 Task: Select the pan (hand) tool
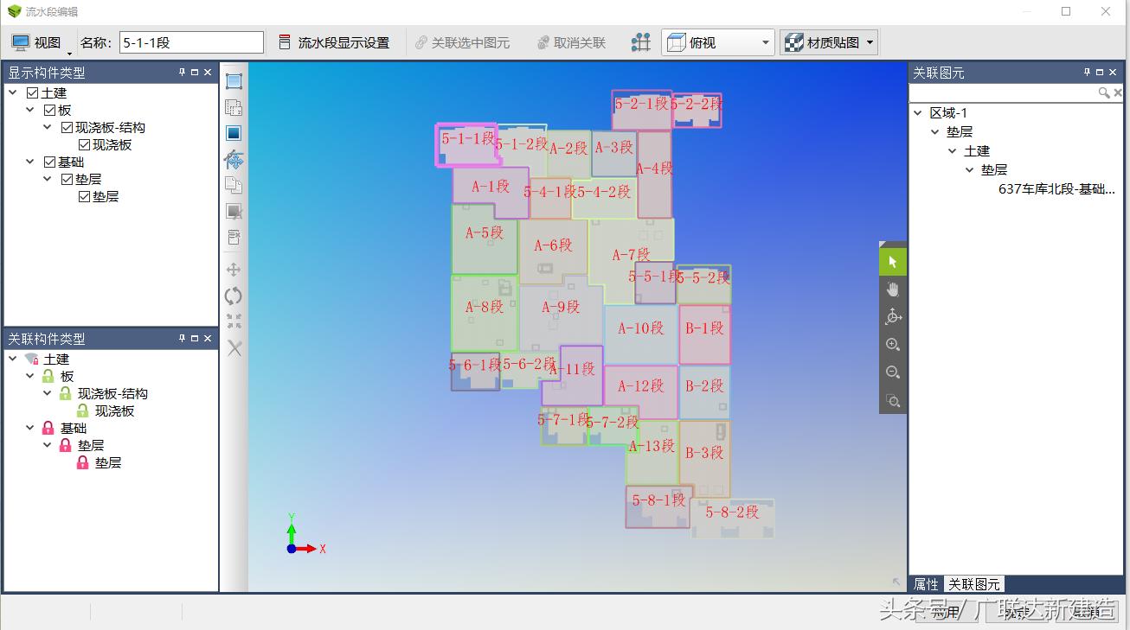pyautogui.click(x=893, y=289)
